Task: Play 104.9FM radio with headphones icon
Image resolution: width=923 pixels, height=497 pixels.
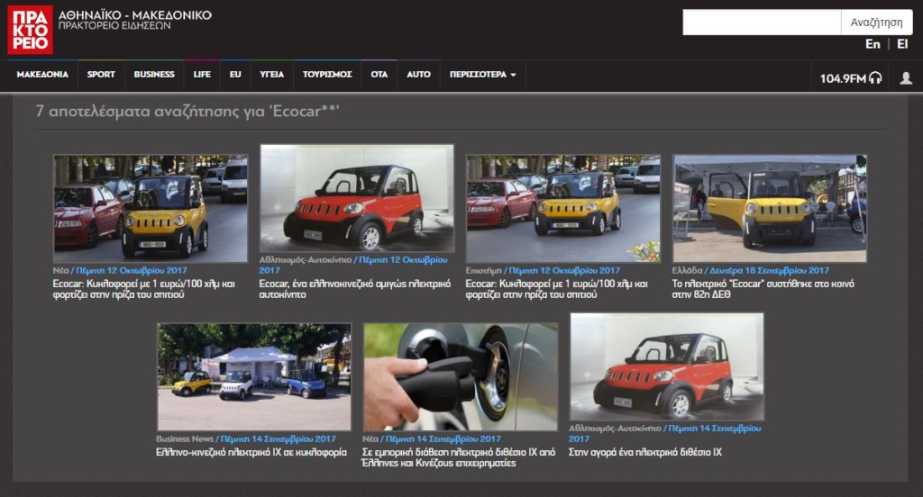Action: (x=850, y=78)
